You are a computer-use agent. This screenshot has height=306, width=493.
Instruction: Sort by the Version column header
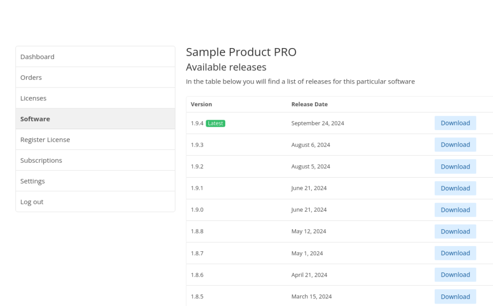(201, 104)
